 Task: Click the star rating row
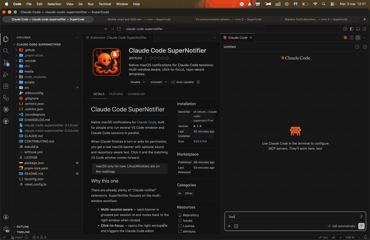tap(159, 58)
